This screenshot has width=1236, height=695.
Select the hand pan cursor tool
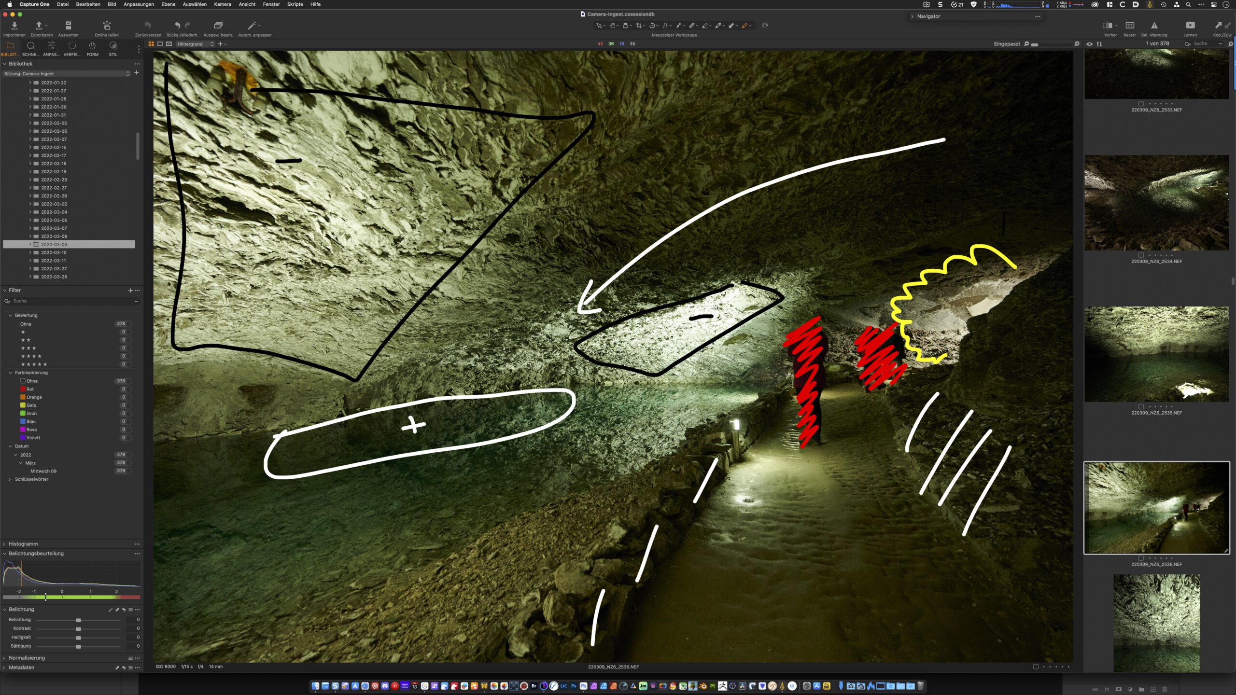pyautogui.click(x=613, y=26)
